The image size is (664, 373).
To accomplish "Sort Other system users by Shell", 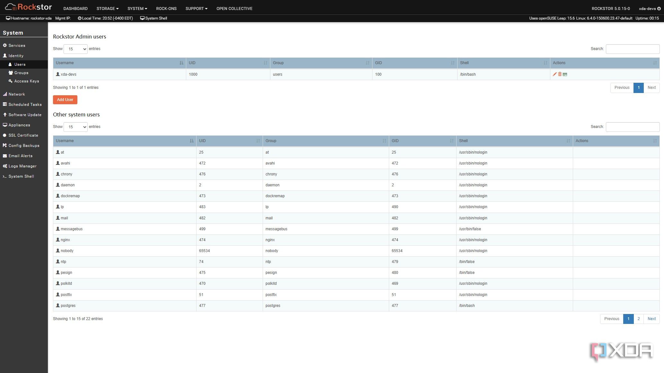I will [x=514, y=141].
